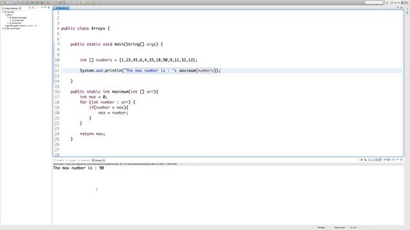Click the 'int max = 0;' line
This screenshot has width=410, height=230.
pos(94,96)
